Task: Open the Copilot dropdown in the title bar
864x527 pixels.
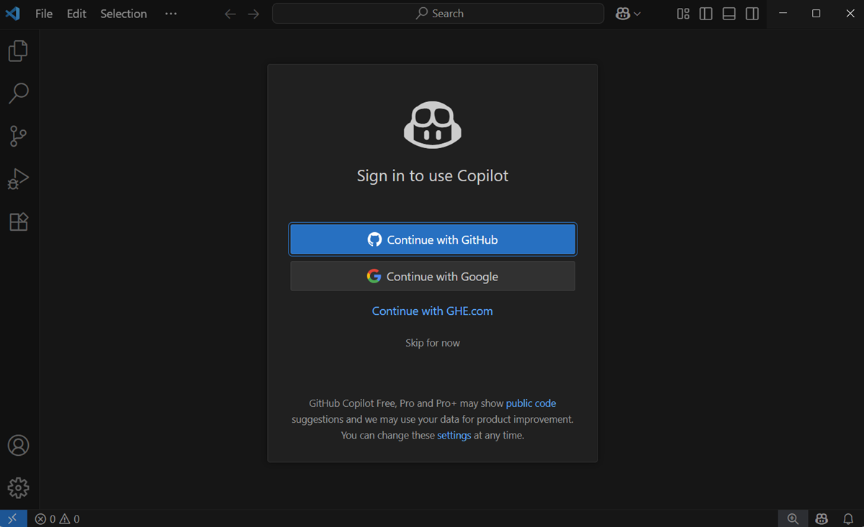Action: pyautogui.click(x=627, y=13)
